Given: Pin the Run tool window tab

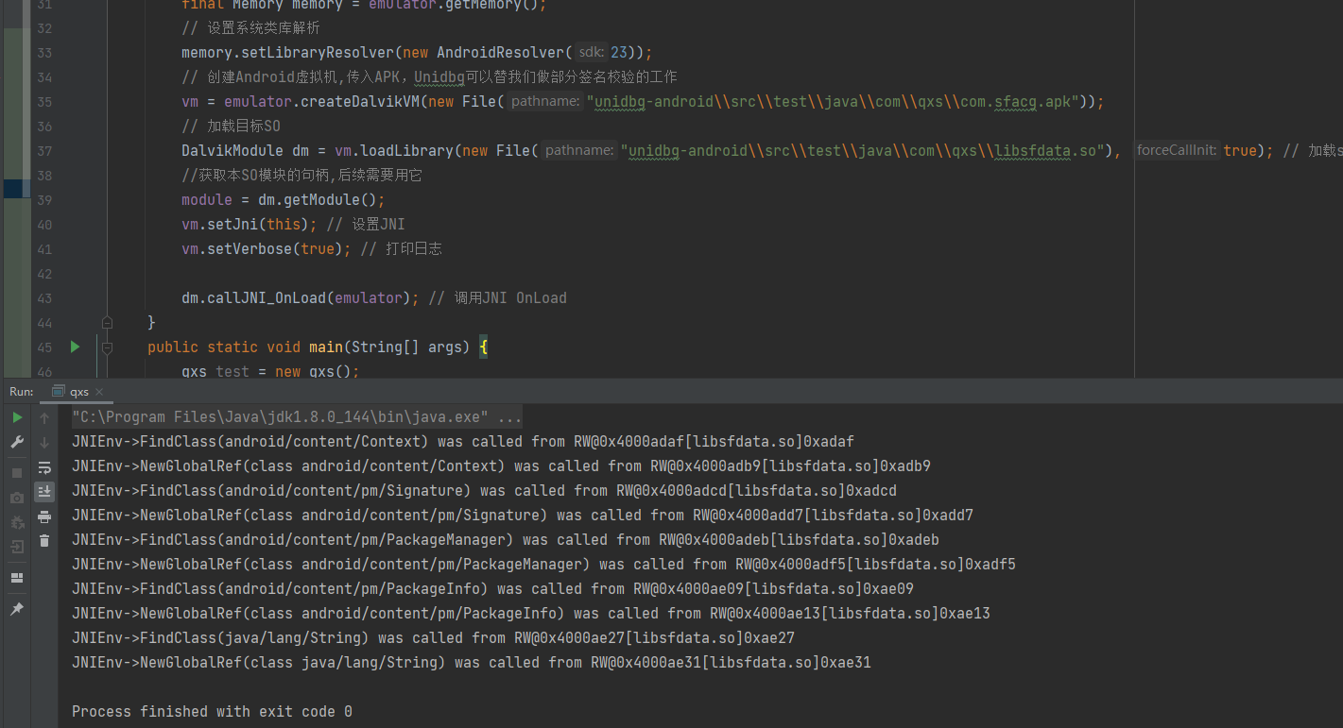Looking at the screenshot, I should 17,608.
